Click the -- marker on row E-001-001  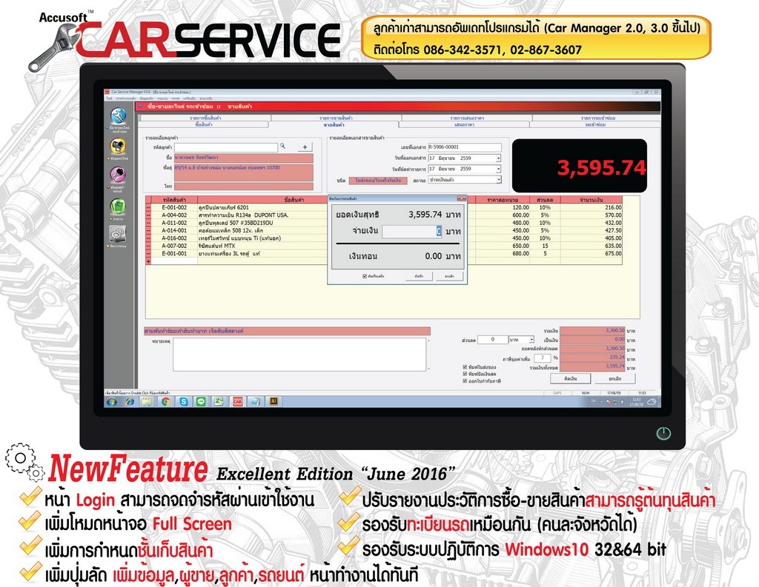click(148, 254)
